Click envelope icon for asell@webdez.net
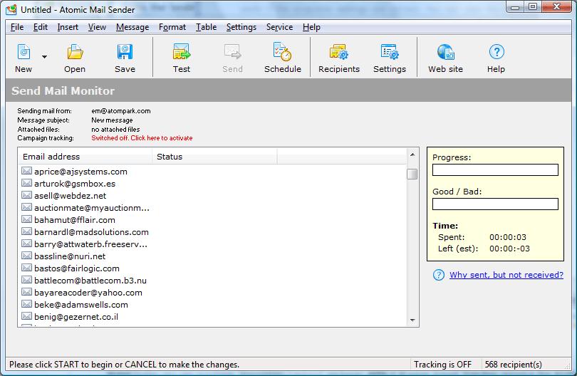Image resolution: width=577 pixels, height=376 pixels. pos(26,195)
